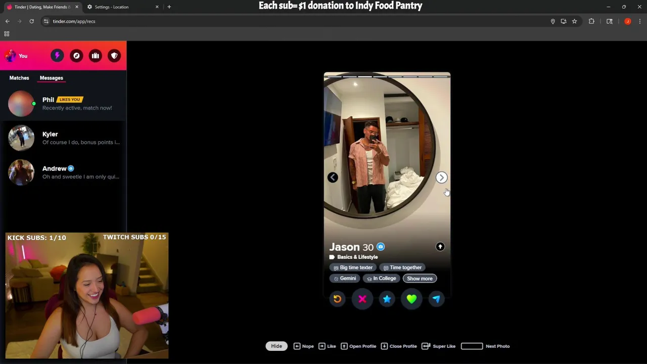Viewport: 647px width, 364px height.
Task: Click the Like shortcut hint
Action: coord(327,346)
